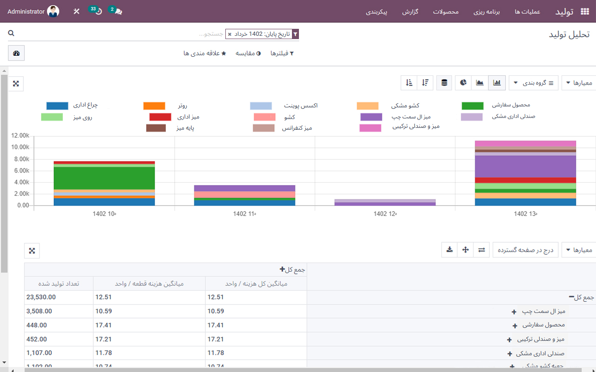Toggle descending sort order
596x372 pixels.
[x=425, y=82]
